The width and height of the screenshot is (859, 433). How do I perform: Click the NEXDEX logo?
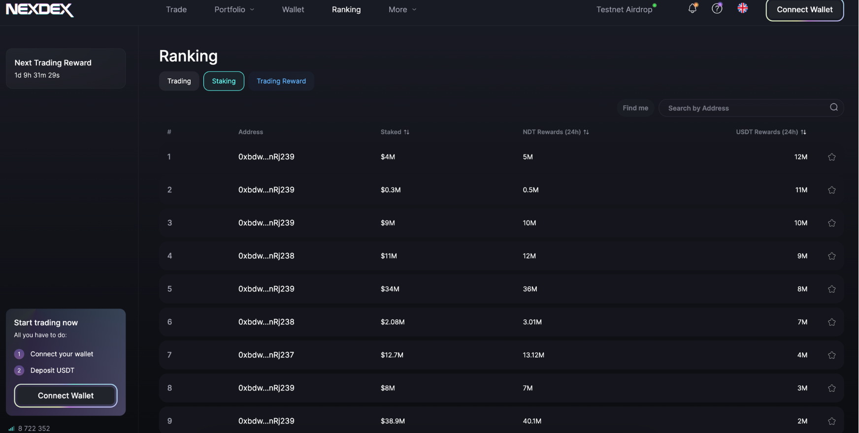tap(39, 9)
